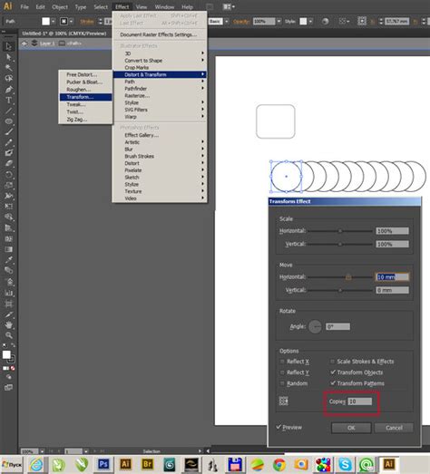
Task: Cancel the Transform Effect dialog
Action: click(394, 428)
